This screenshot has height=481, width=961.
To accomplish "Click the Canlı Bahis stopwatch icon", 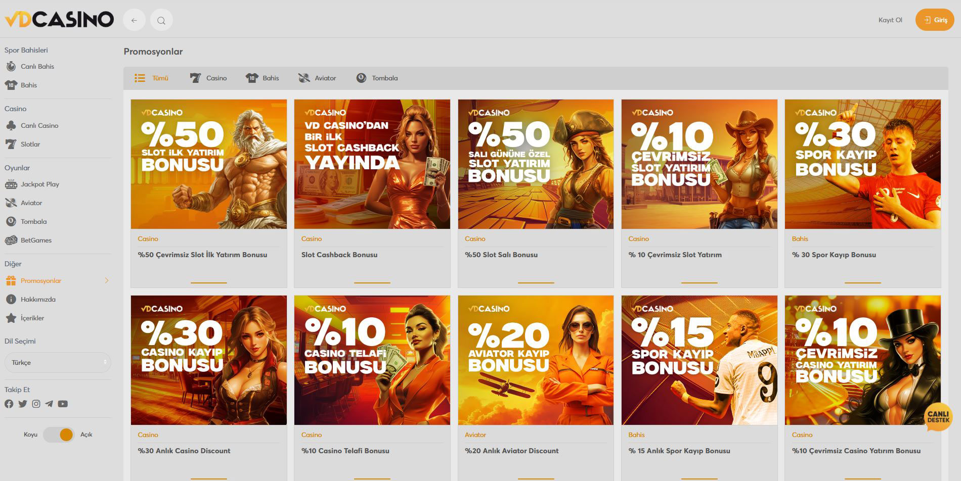I will click(x=11, y=66).
